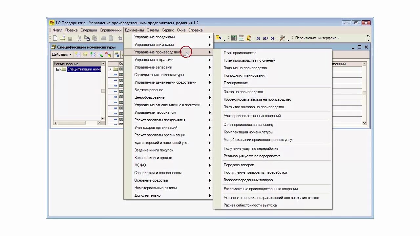
Task: Select План производства menu item
Action: [272, 53]
